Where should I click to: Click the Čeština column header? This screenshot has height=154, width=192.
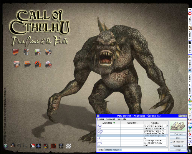[154, 123]
